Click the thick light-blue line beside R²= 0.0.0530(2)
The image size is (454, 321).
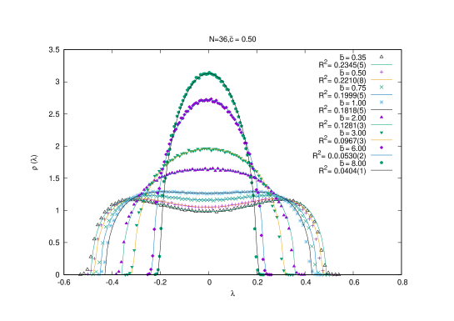pyautogui.click(x=382, y=155)
